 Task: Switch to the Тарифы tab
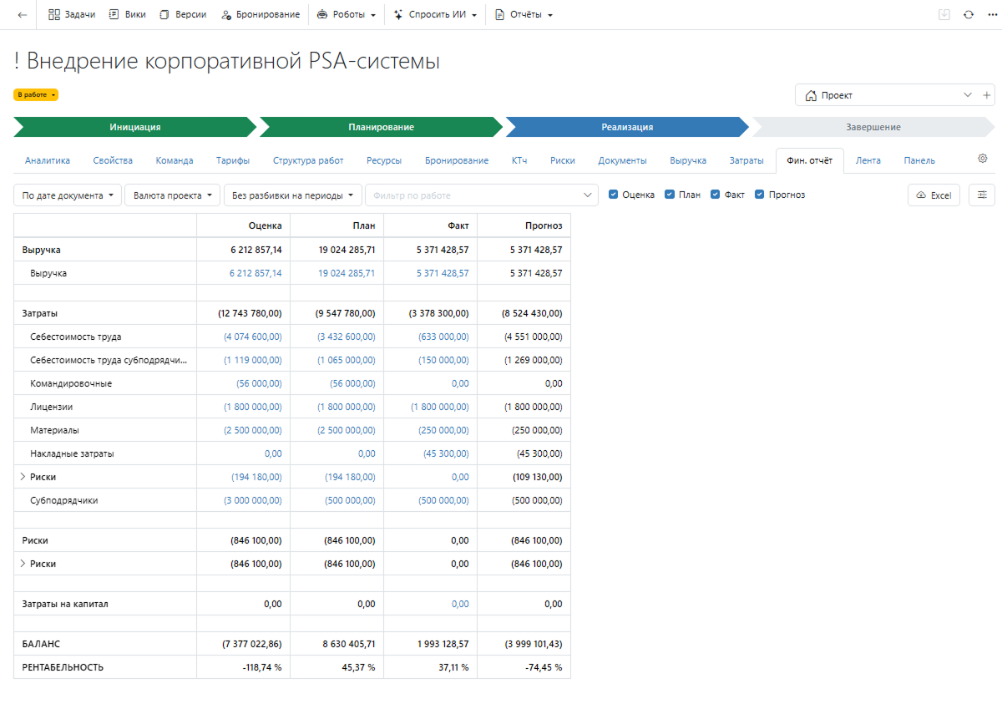(233, 160)
